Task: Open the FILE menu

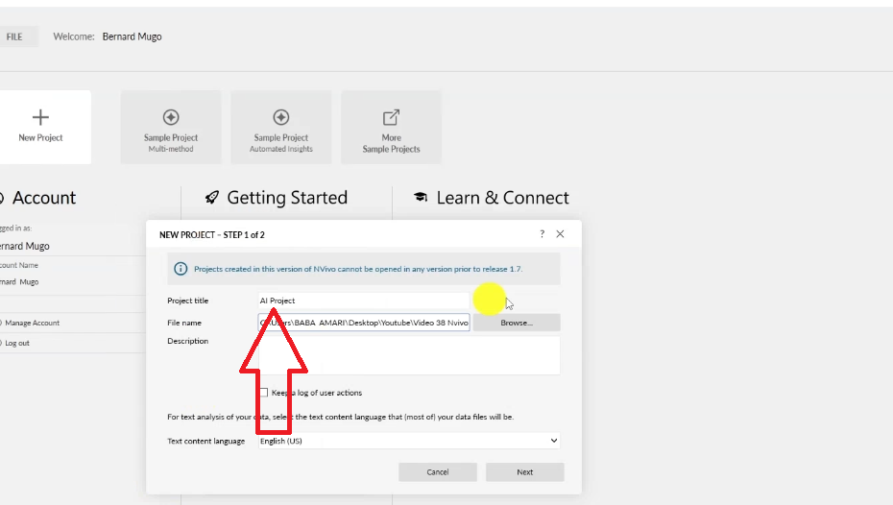Action: pos(15,36)
